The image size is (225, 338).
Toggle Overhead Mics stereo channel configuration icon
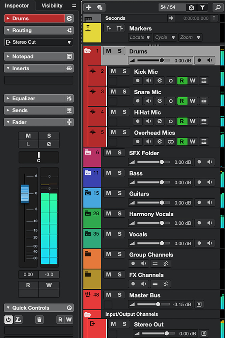[171, 142]
